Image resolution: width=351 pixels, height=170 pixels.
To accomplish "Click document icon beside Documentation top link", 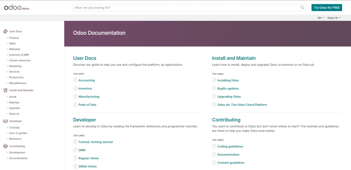I will tap(214, 154).
